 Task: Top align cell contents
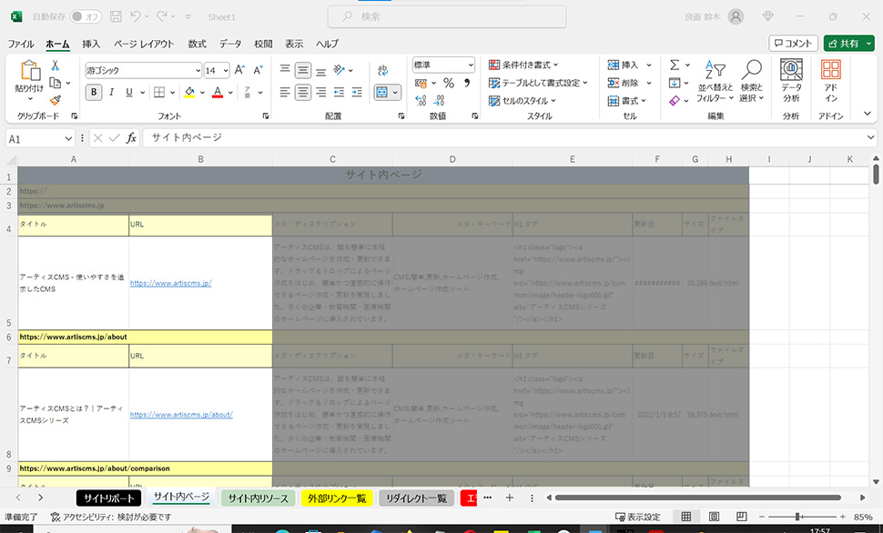[x=285, y=70]
